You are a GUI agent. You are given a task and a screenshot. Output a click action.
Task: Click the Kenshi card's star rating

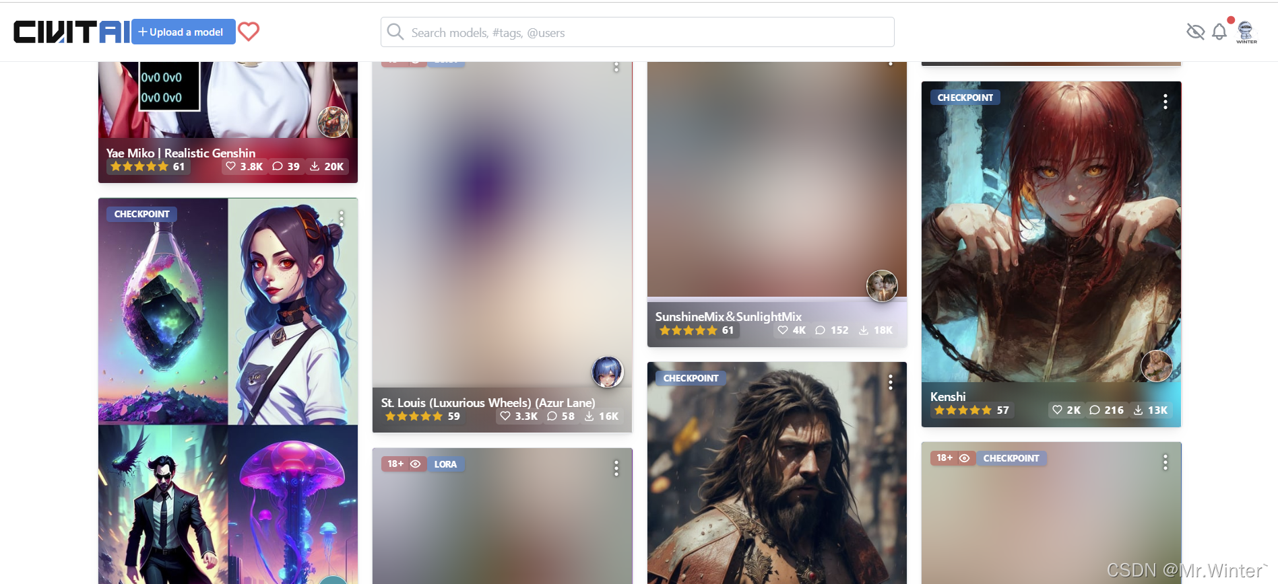click(963, 410)
